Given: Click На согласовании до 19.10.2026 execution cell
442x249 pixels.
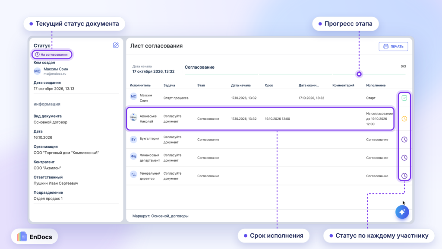Looking at the screenshot, I should 379,119.
